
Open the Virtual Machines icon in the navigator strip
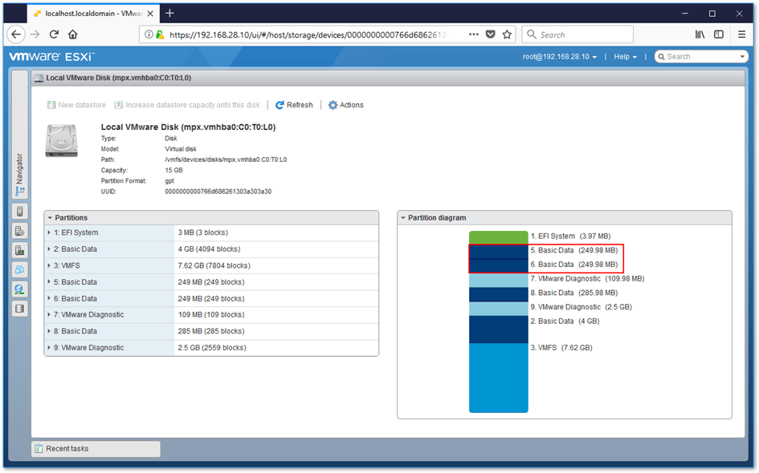pyautogui.click(x=19, y=269)
